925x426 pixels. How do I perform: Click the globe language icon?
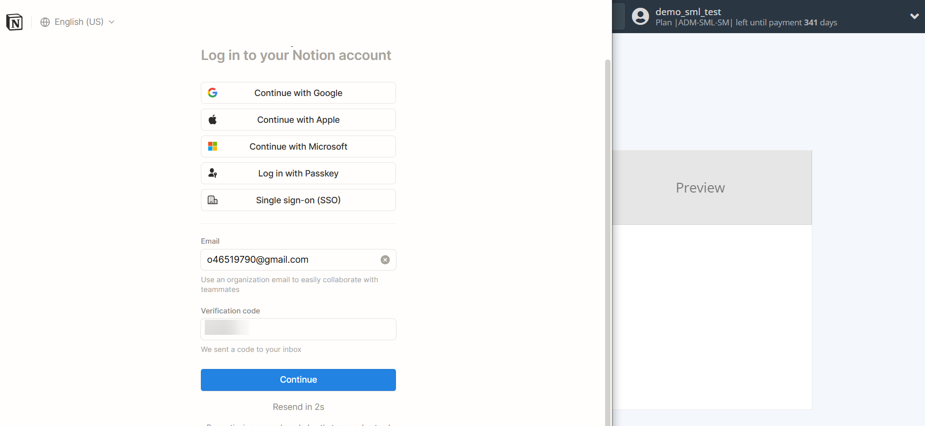click(45, 21)
